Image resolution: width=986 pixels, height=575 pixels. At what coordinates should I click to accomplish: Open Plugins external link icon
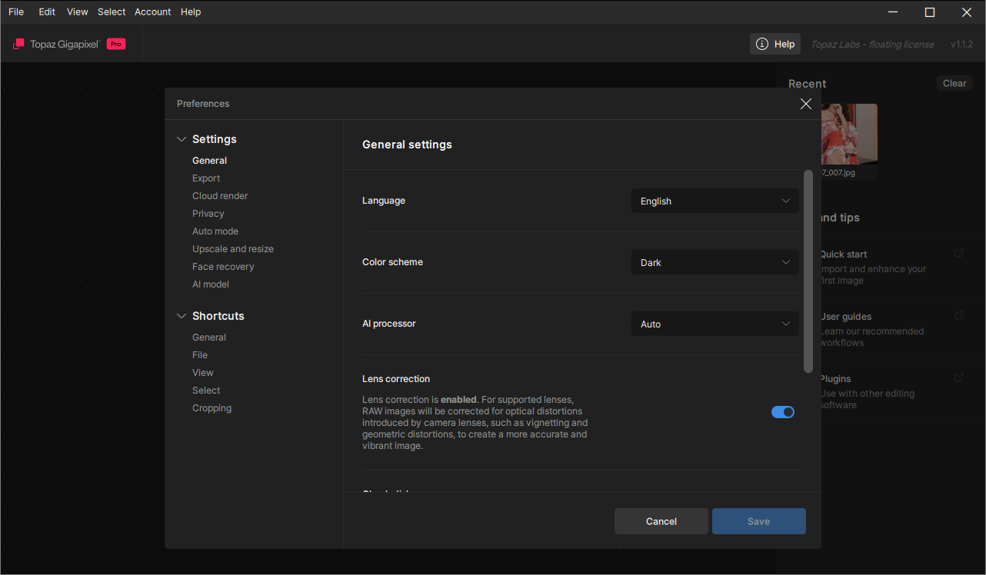click(959, 377)
